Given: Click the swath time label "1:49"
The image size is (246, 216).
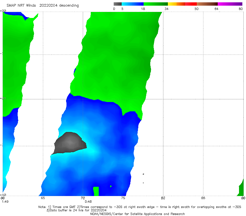Looking at the screenshot, I should (x=5, y=202).
